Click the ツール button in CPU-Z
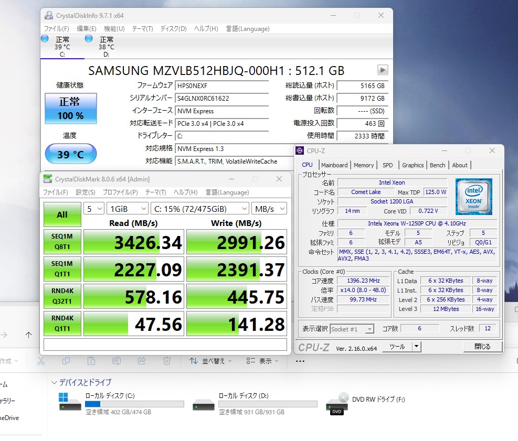 397,346
